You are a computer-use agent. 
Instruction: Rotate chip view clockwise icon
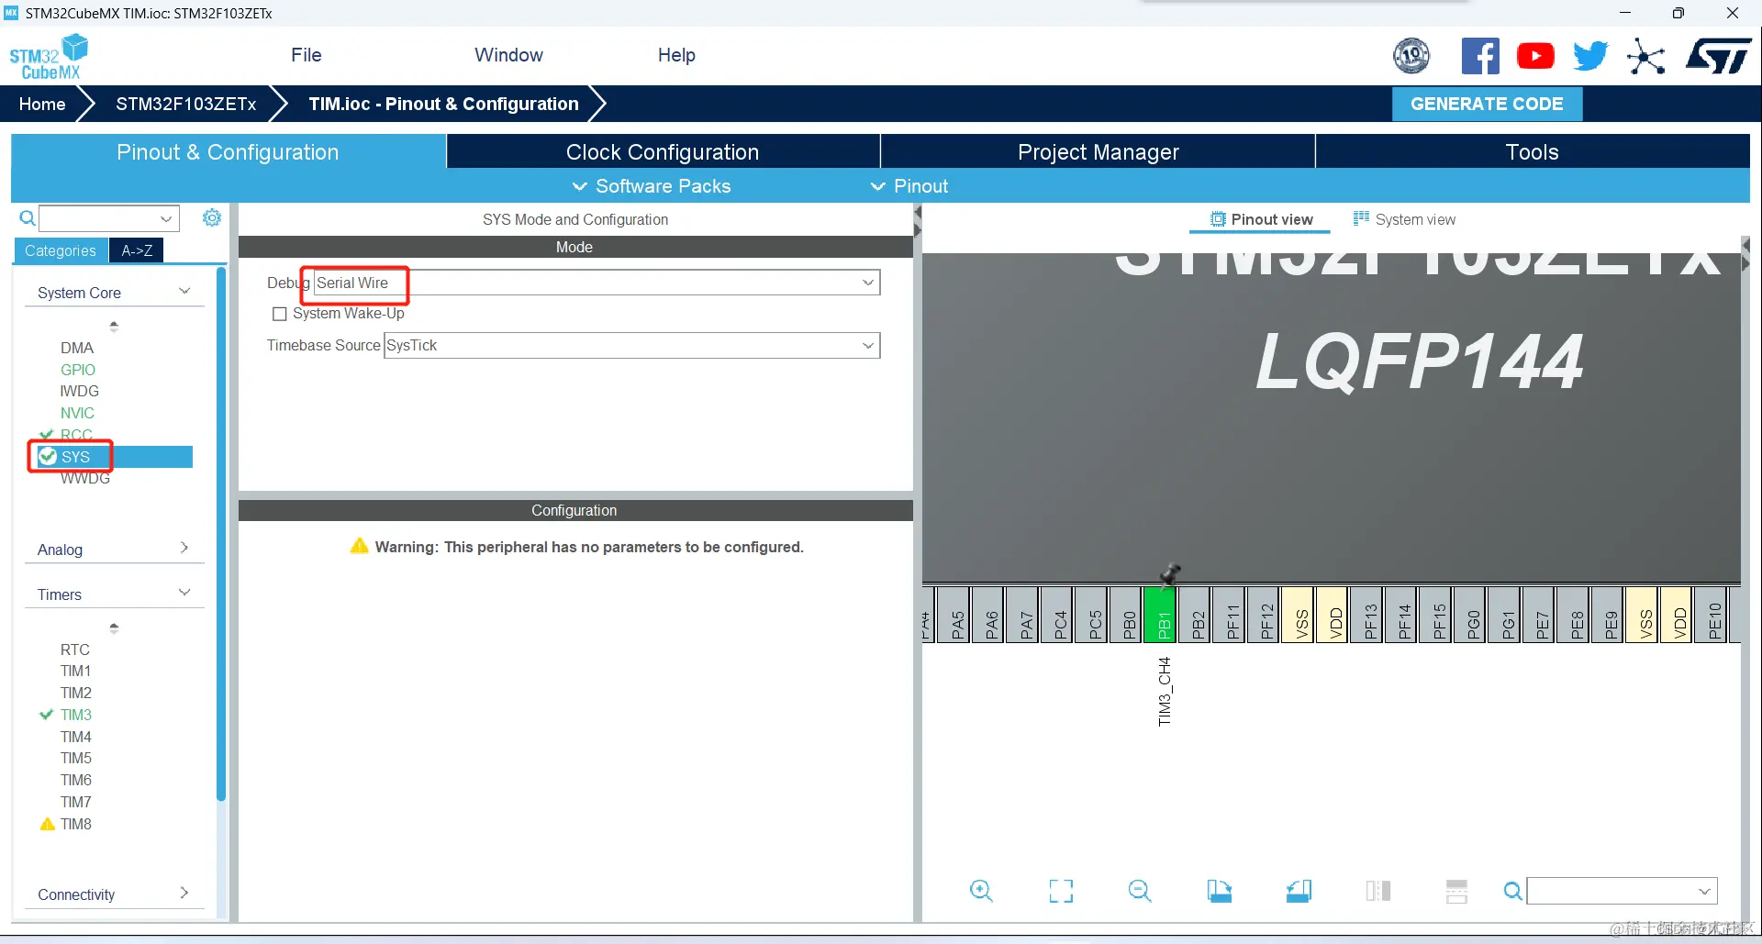point(1220,891)
